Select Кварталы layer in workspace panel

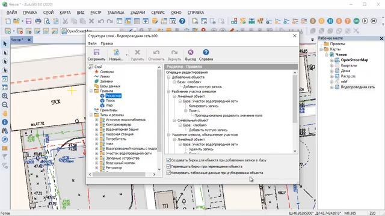pos(349,65)
